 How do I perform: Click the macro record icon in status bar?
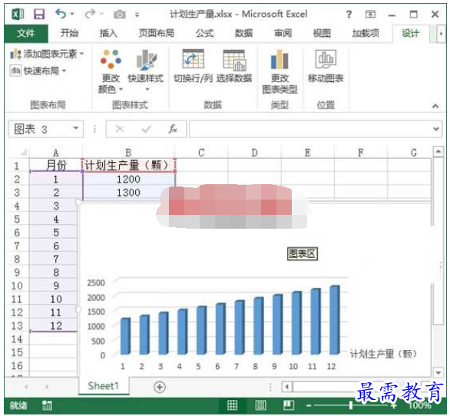[47, 405]
